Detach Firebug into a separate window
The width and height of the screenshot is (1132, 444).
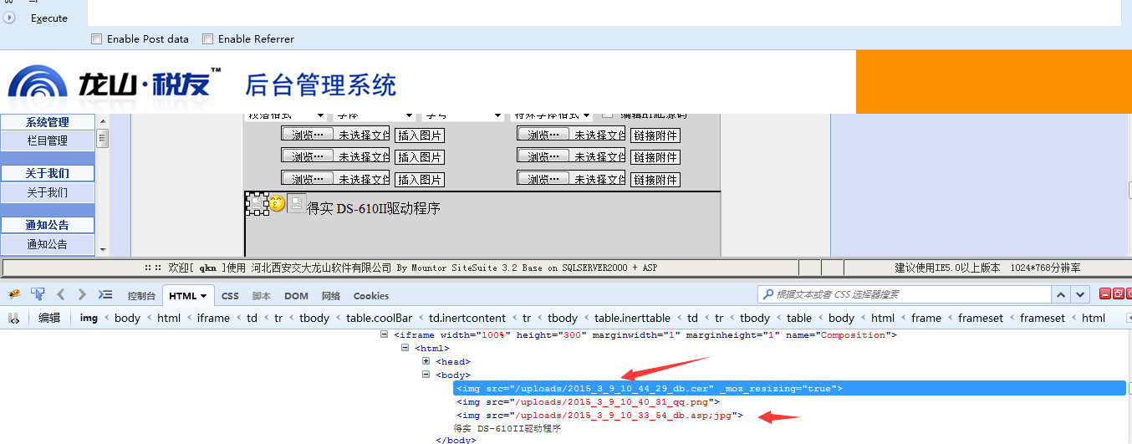pyautogui.click(x=1119, y=293)
